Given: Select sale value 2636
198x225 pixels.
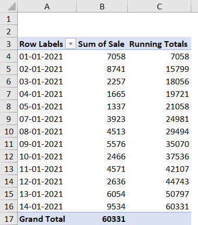Looking at the screenshot, I should (102, 181).
